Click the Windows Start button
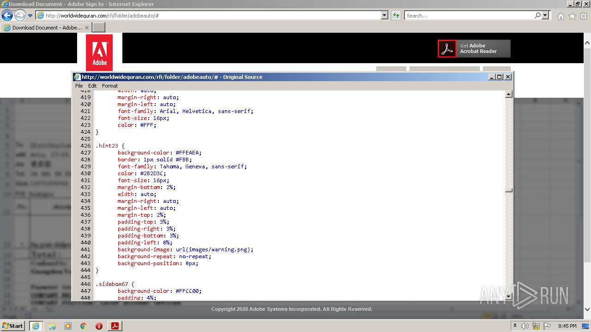 tap(13, 326)
